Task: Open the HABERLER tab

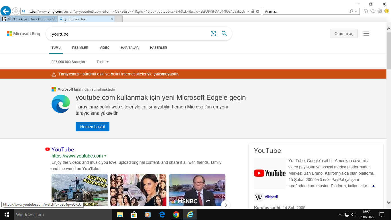Action: [159, 48]
